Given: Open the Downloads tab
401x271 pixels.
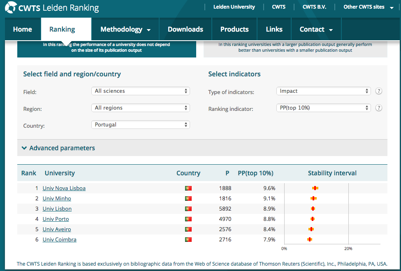Looking at the screenshot, I should coord(185,30).
